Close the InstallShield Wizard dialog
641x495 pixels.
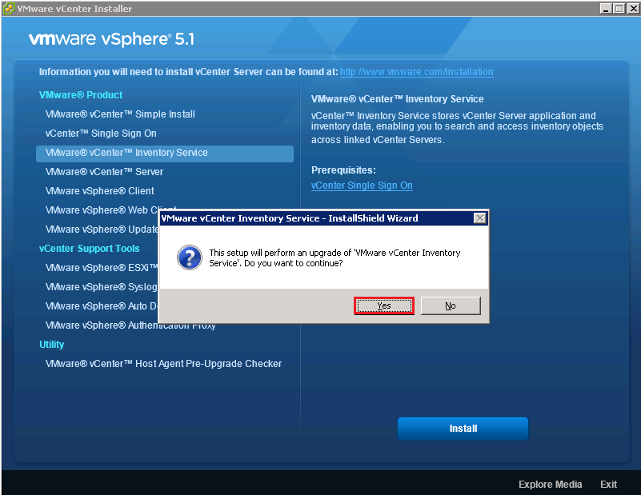(x=479, y=218)
